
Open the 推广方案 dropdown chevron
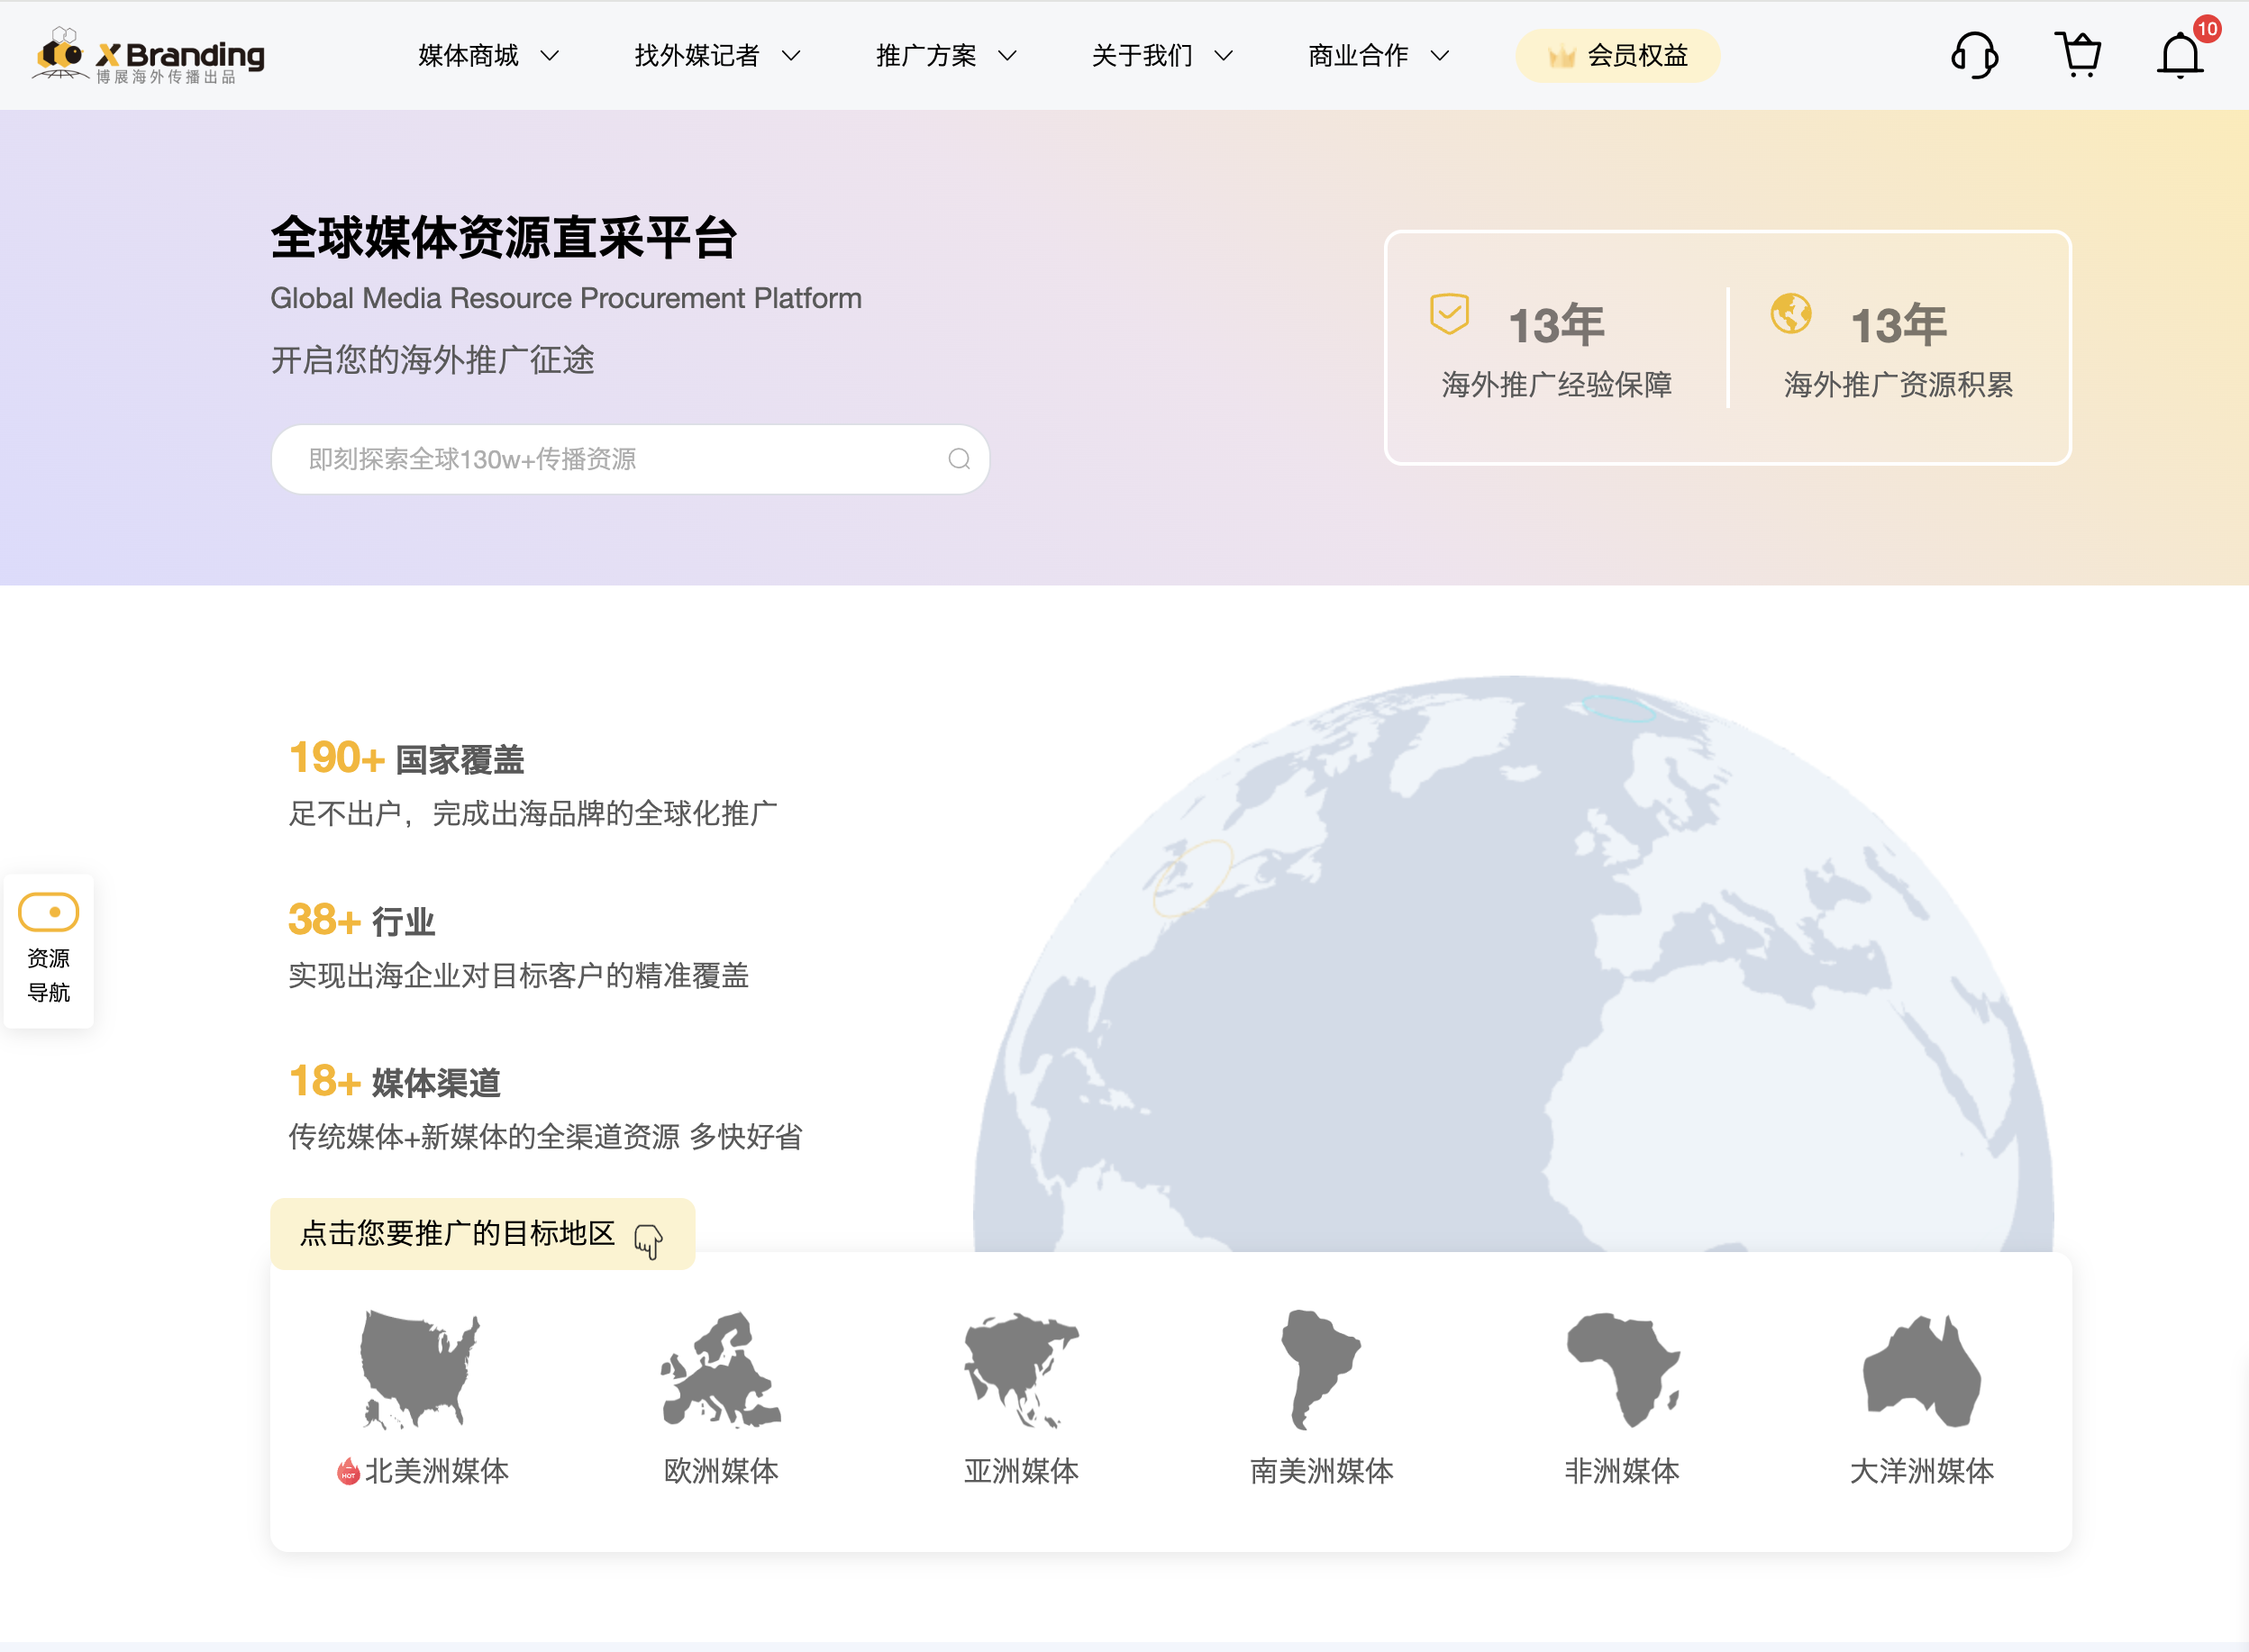pos(1007,55)
